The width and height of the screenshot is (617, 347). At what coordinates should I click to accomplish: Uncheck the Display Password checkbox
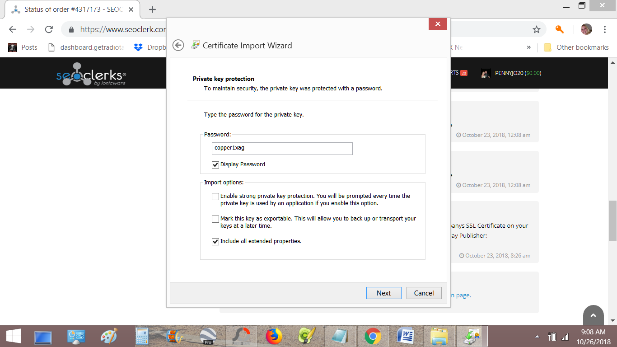click(x=215, y=164)
